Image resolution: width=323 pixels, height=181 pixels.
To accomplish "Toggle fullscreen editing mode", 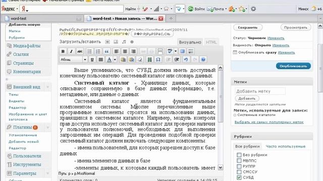I will tap(182, 51).
